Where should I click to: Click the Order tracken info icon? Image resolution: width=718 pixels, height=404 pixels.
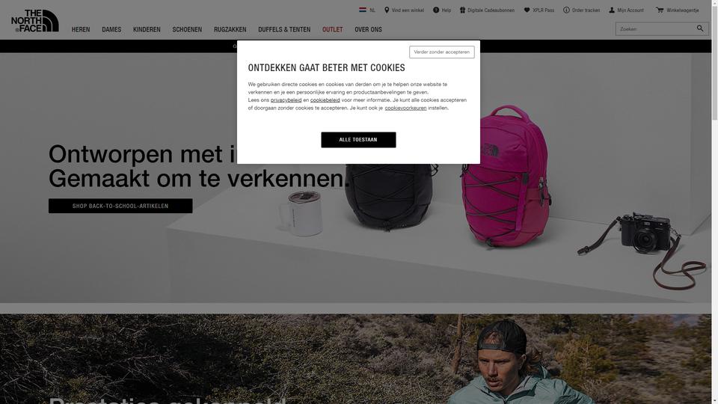tap(566, 10)
